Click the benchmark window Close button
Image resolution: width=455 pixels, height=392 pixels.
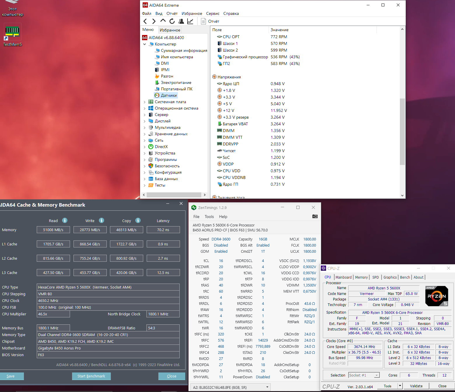pyautogui.click(x=172, y=376)
